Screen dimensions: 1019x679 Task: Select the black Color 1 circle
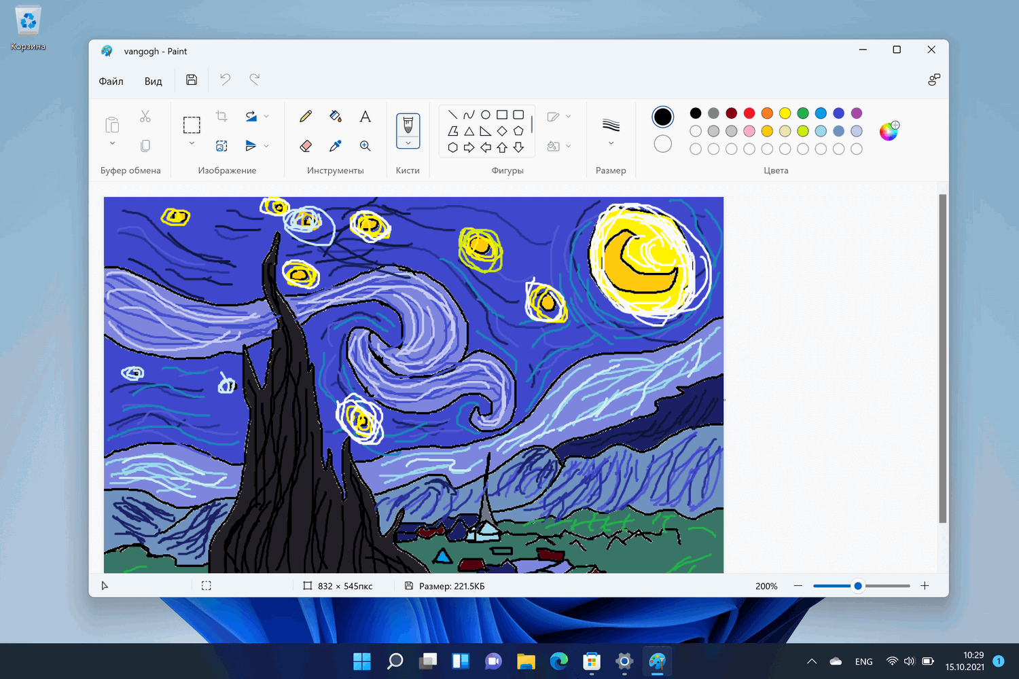[662, 117]
